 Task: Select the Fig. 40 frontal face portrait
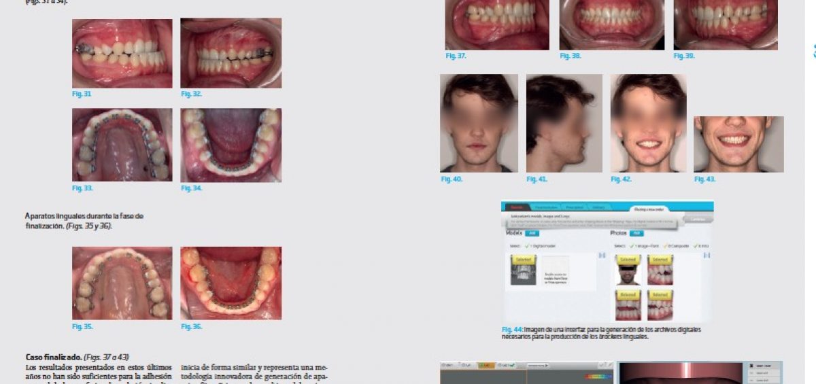[x=479, y=123]
